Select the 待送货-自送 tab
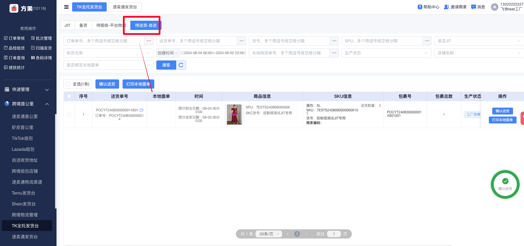This screenshot has height=246, width=524. pyautogui.click(x=146, y=25)
